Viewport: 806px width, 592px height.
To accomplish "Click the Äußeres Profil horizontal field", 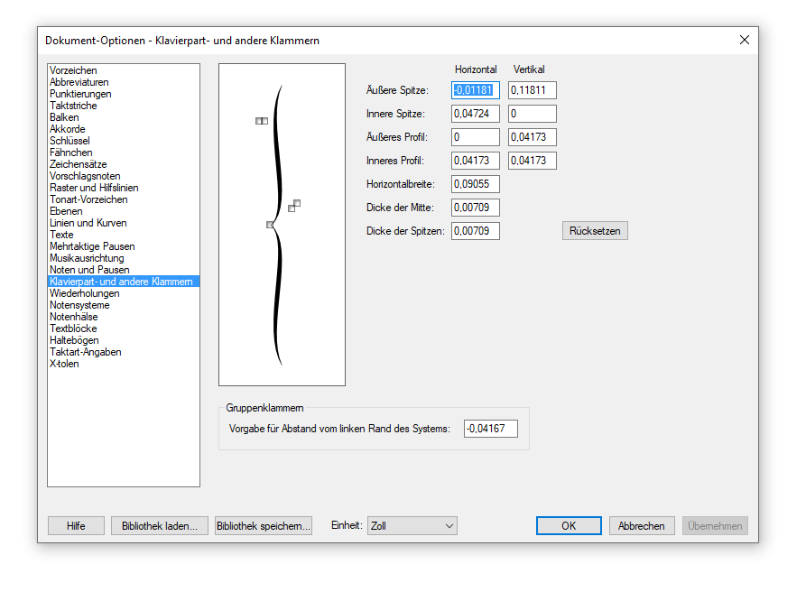I will click(x=476, y=137).
